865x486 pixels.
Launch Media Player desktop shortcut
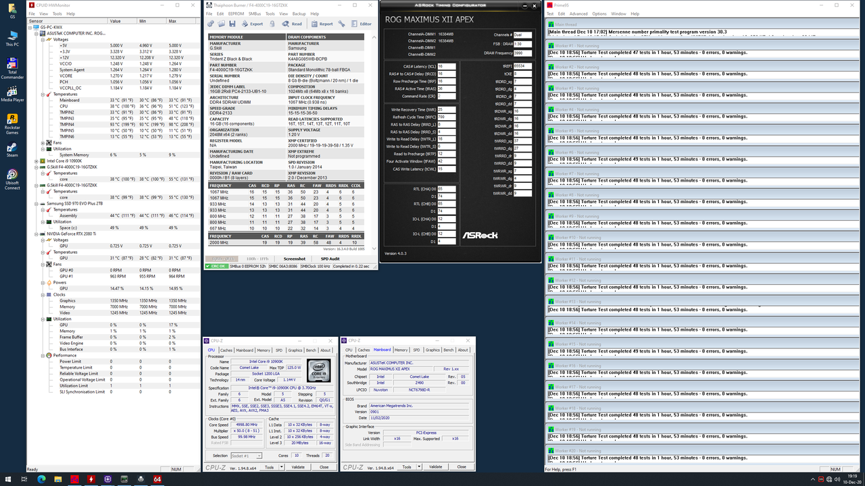12,93
